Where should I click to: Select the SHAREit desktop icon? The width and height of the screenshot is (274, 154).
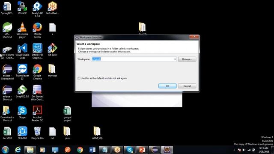pyautogui.click(x=22, y=133)
